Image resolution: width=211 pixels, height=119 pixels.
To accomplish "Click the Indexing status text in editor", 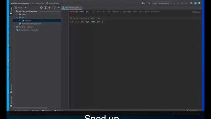I will coord(196,12).
